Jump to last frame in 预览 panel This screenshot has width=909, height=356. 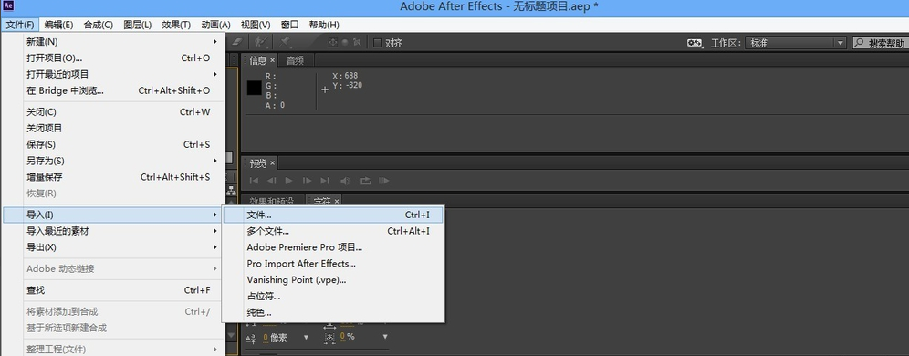coord(325,181)
